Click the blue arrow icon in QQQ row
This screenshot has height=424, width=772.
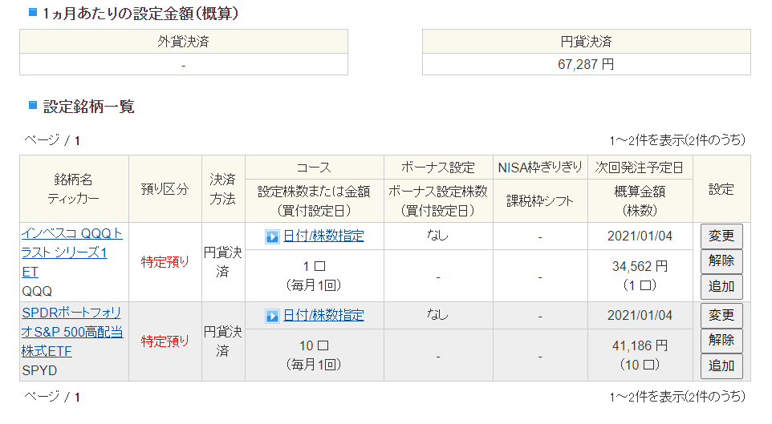[272, 236]
